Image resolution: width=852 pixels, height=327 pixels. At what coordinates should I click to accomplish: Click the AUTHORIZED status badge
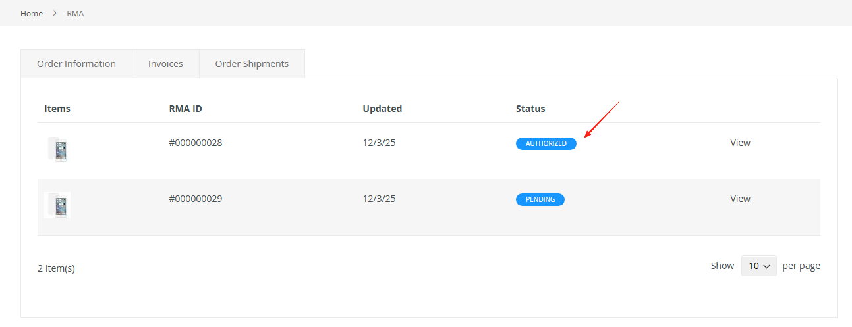[x=546, y=143]
